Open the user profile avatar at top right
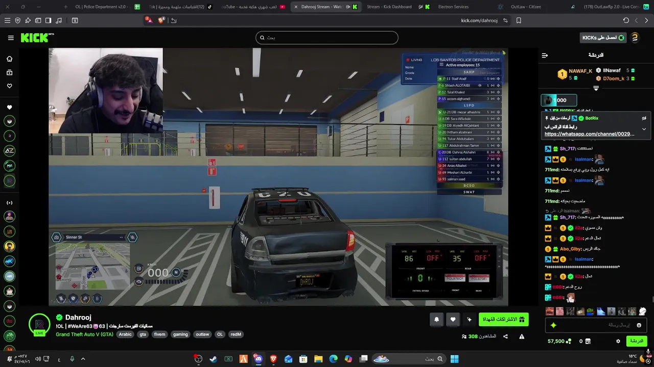 635,38
